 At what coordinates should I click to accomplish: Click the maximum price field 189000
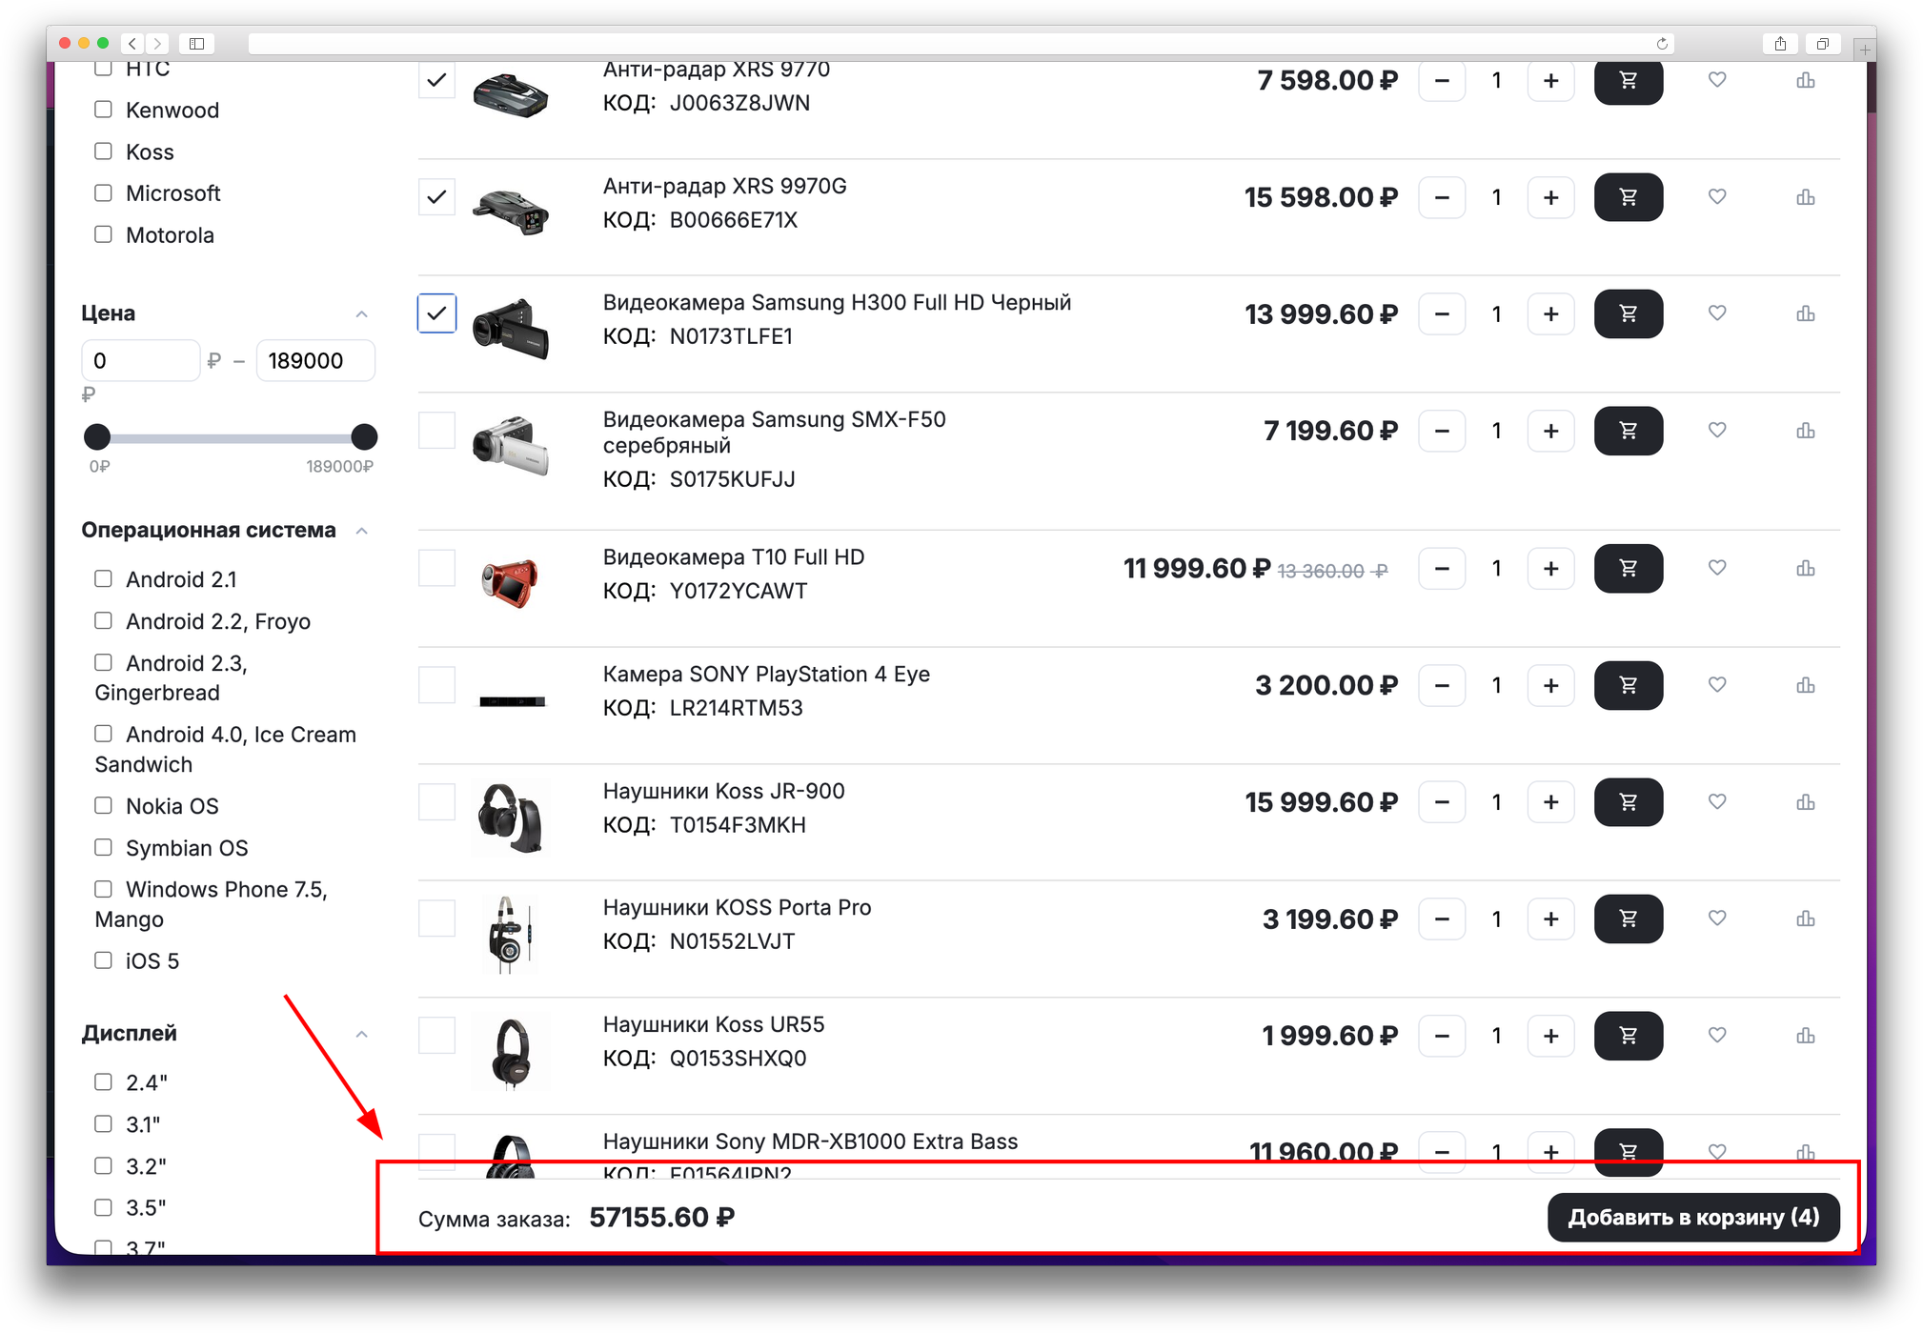[314, 361]
